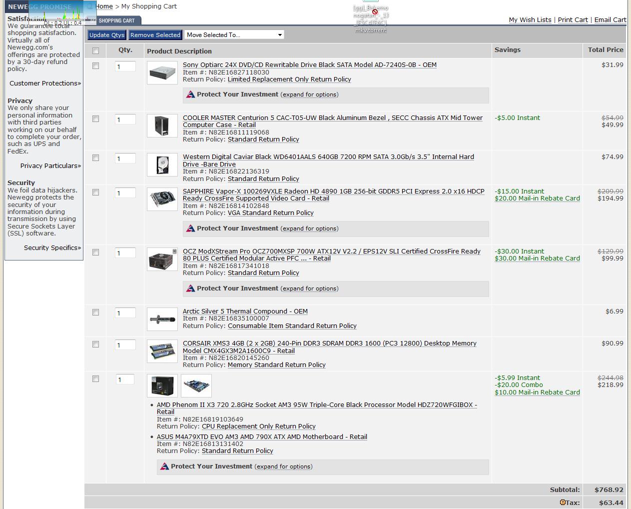This screenshot has width=631, height=509.
Task: Click the AMD Phenom II processor thumbnail
Action: (162, 386)
